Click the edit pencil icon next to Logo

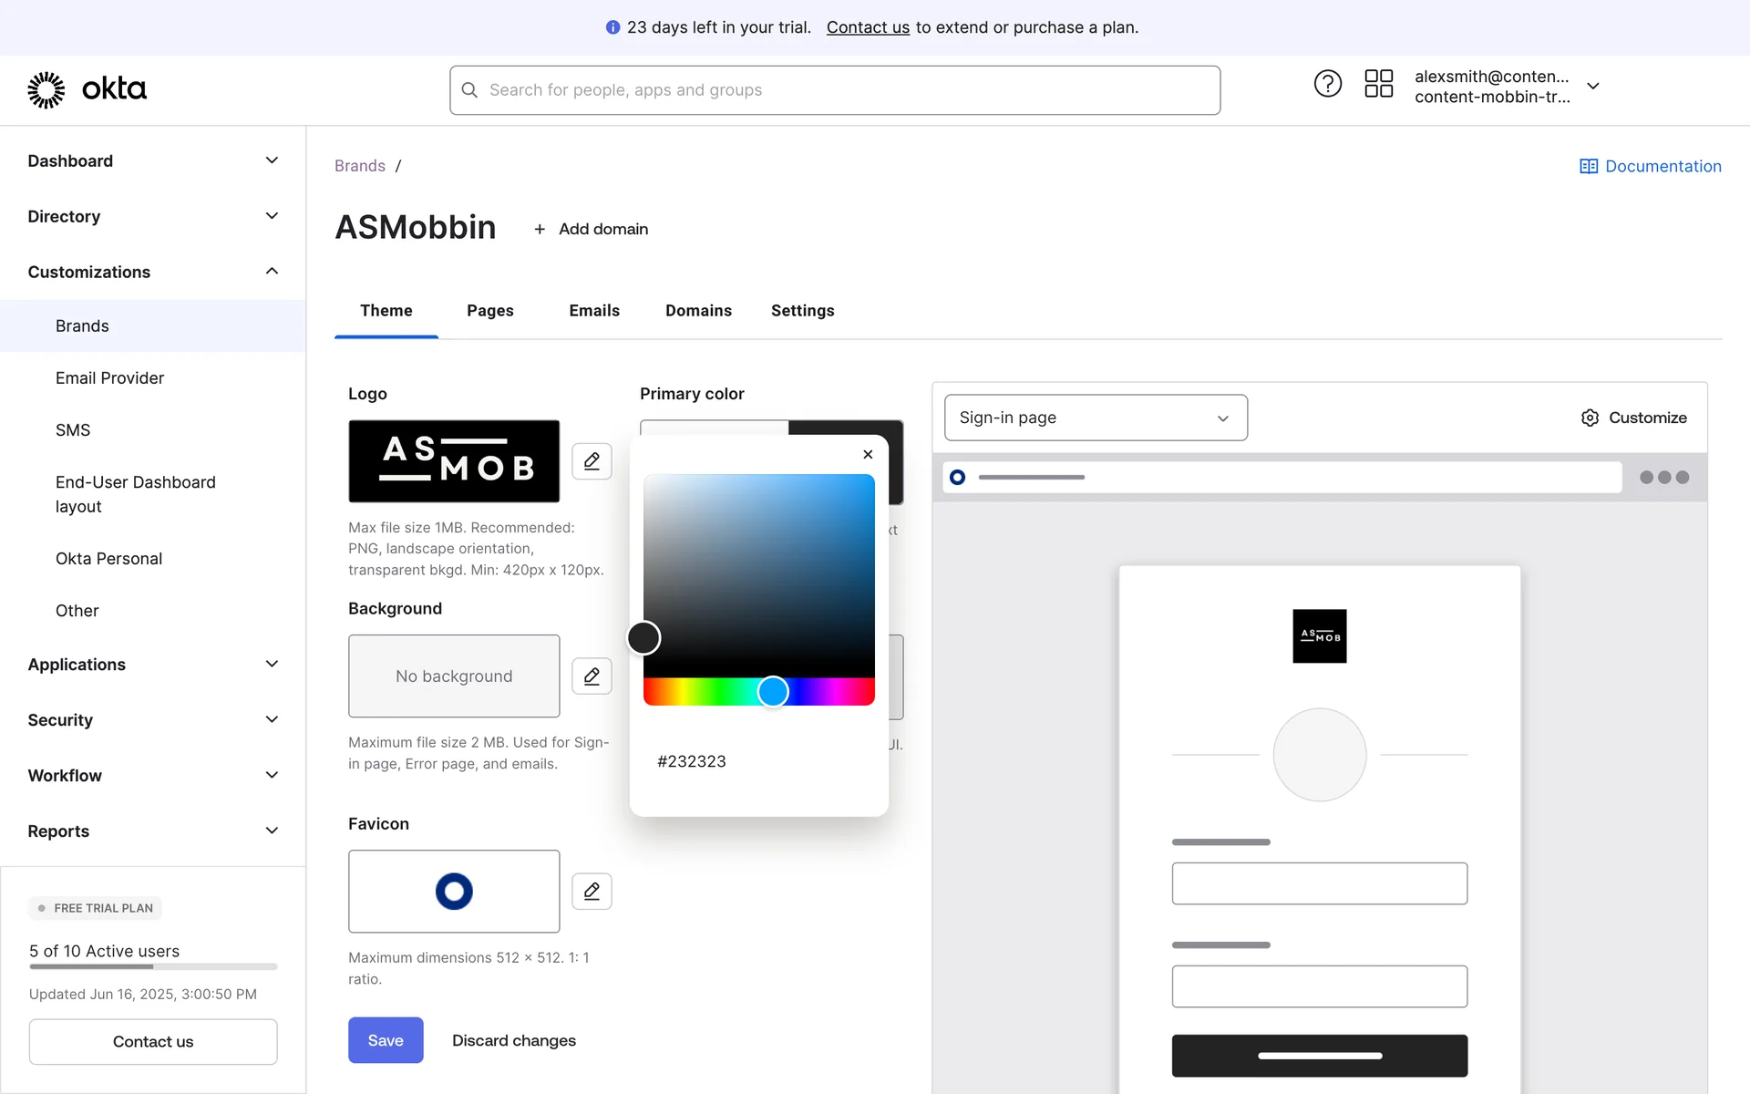592,461
